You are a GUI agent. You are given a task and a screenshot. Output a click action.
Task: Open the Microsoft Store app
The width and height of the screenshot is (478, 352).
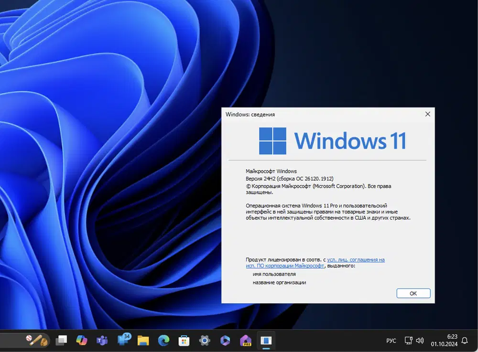coord(184,340)
